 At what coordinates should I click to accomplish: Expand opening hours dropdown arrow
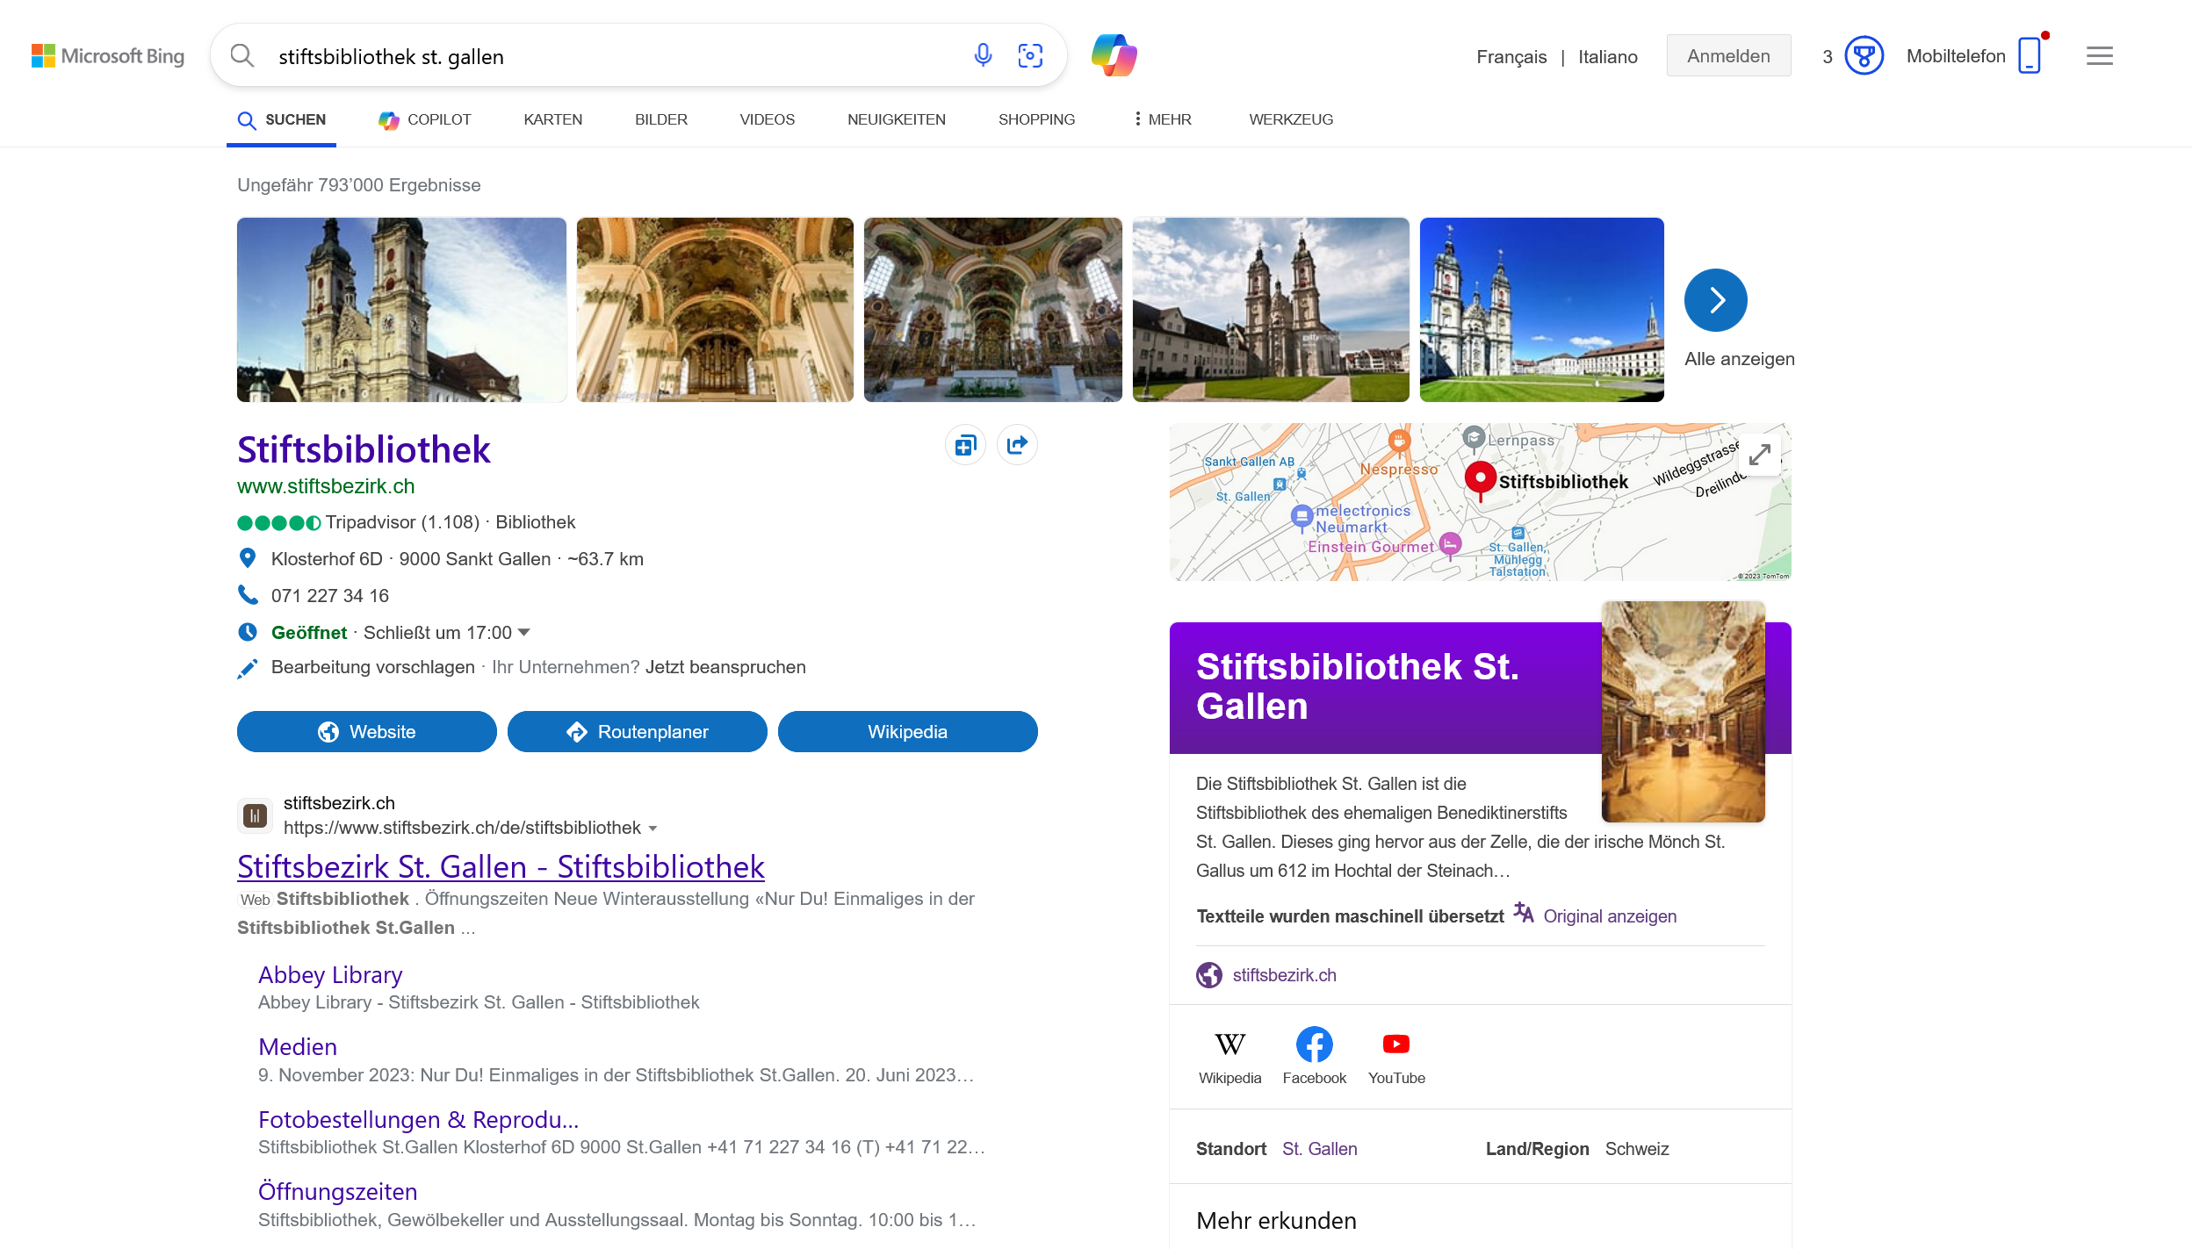[x=524, y=632]
